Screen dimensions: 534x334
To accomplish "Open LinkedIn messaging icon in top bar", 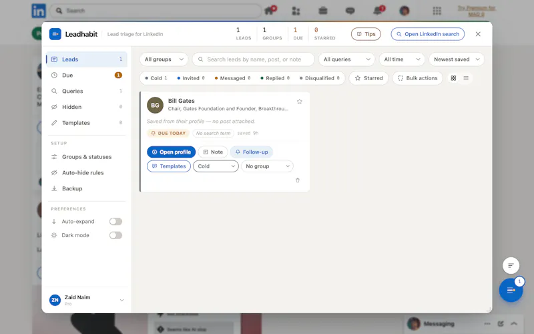I will (350, 11).
